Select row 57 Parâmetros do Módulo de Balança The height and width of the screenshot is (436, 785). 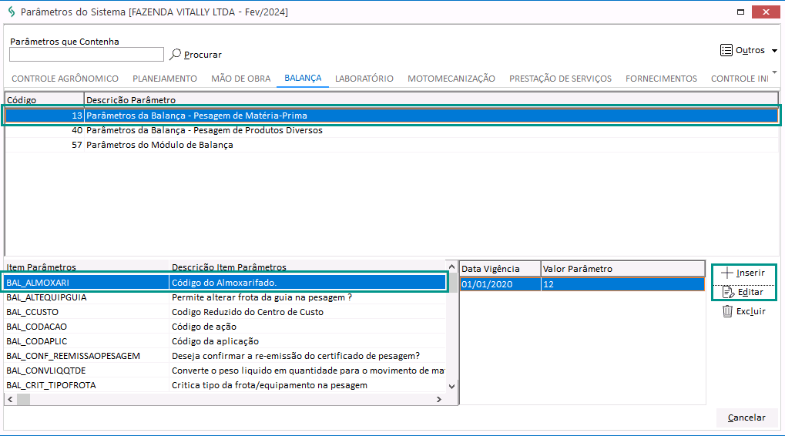(x=391, y=145)
